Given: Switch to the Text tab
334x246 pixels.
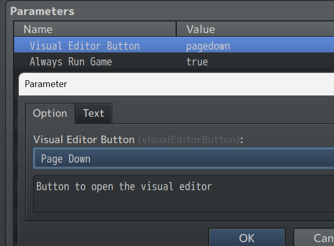Looking at the screenshot, I should 93,113.
